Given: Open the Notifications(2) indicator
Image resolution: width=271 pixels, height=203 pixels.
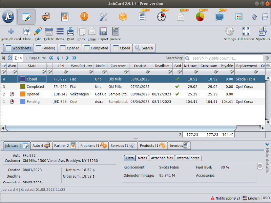Looking at the screenshot, I should [x=225, y=198].
